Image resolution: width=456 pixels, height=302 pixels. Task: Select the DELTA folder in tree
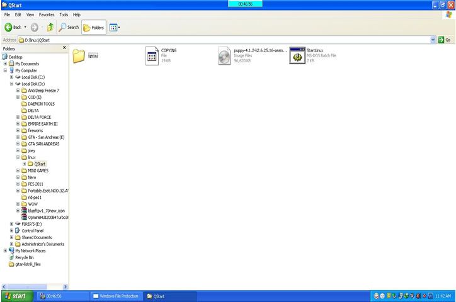tap(33, 110)
